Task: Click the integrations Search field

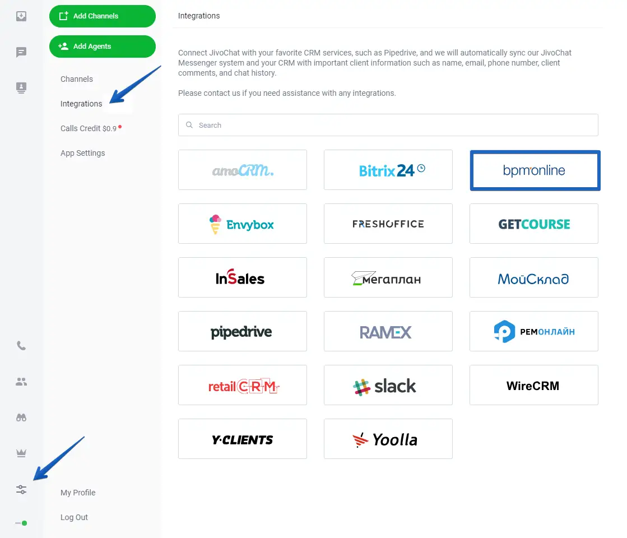Action: [388, 125]
